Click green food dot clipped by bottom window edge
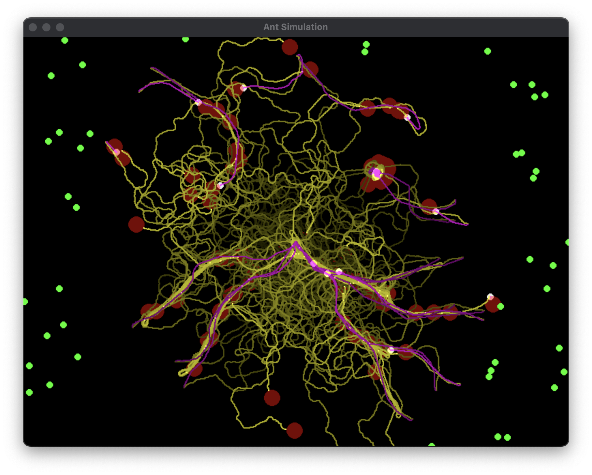Viewport: 592px width, 475px height. 431,444
